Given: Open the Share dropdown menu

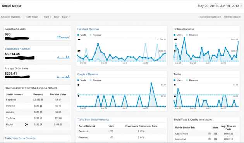Looking at the screenshot, I should pyautogui.click(x=47, y=17).
